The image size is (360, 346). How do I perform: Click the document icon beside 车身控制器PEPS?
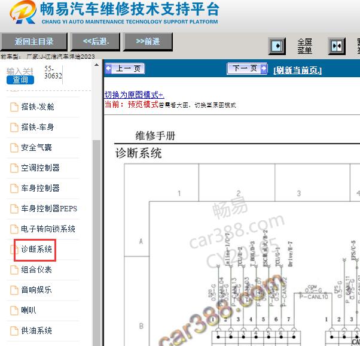14,209
